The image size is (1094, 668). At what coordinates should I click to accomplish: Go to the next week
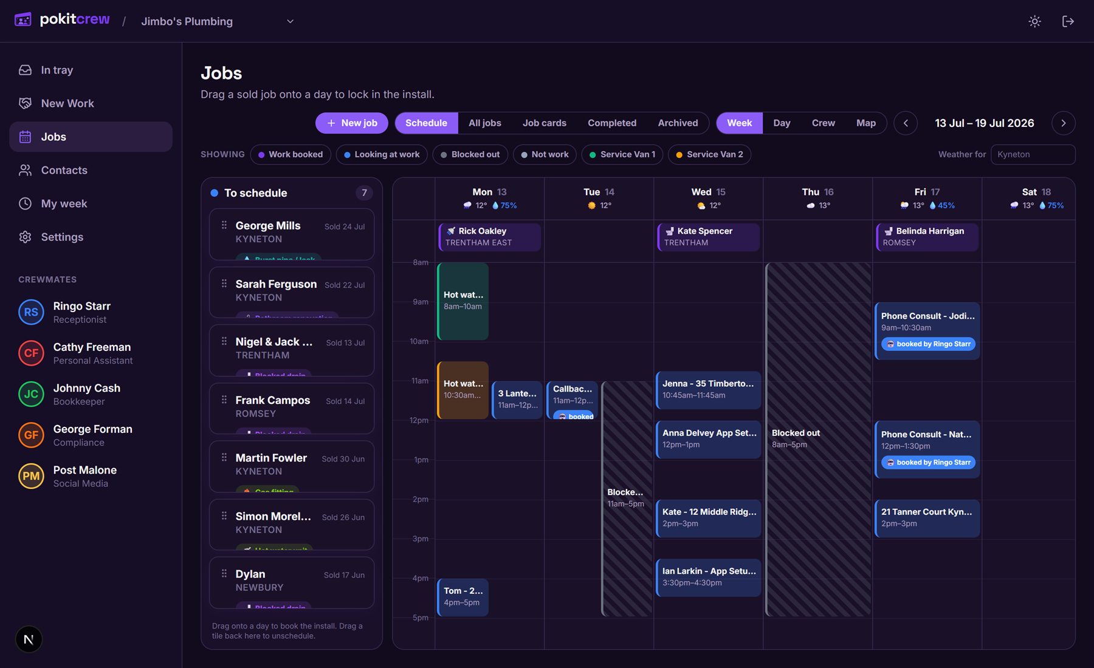point(1063,123)
